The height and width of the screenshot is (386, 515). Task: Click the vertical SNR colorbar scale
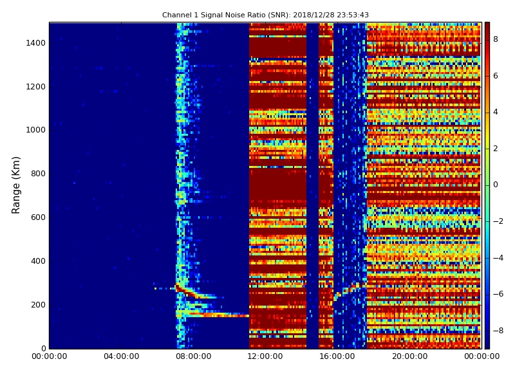(487, 185)
